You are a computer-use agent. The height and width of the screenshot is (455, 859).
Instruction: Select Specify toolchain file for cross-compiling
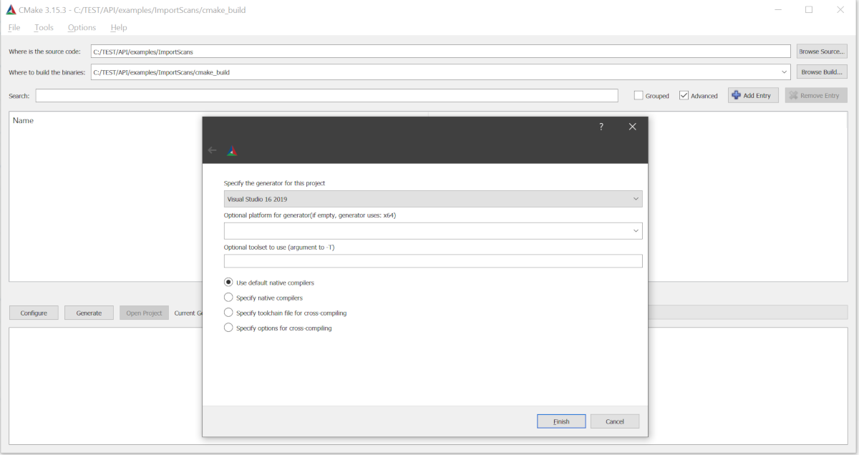click(228, 313)
